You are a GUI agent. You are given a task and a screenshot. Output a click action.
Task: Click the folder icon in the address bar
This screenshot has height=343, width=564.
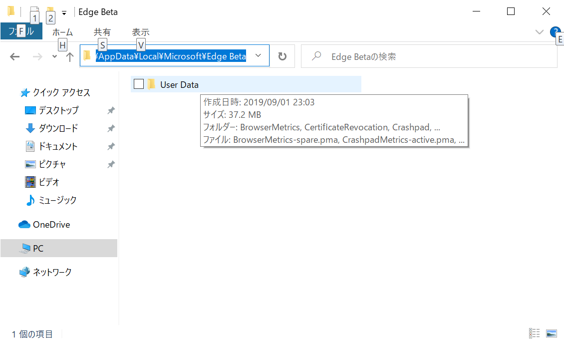point(87,55)
